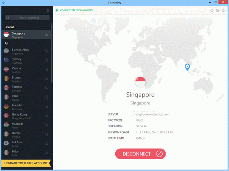Image resolution: width=229 pixels, height=171 pixels.
Task: Click the TotalVPN title bar app icon
Action: (x=3, y=3)
